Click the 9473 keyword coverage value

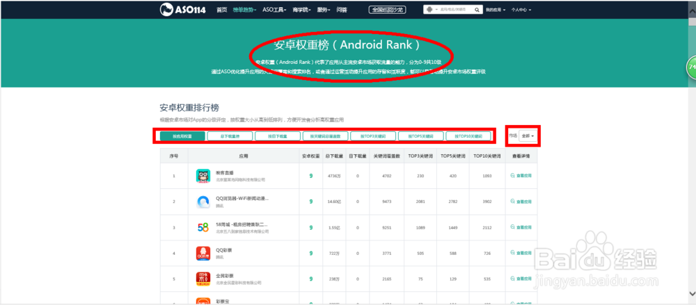(x=386, y=201)
